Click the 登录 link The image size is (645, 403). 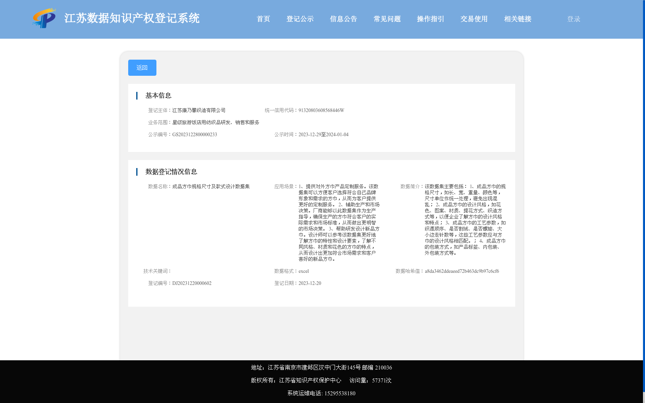(573, 19)
